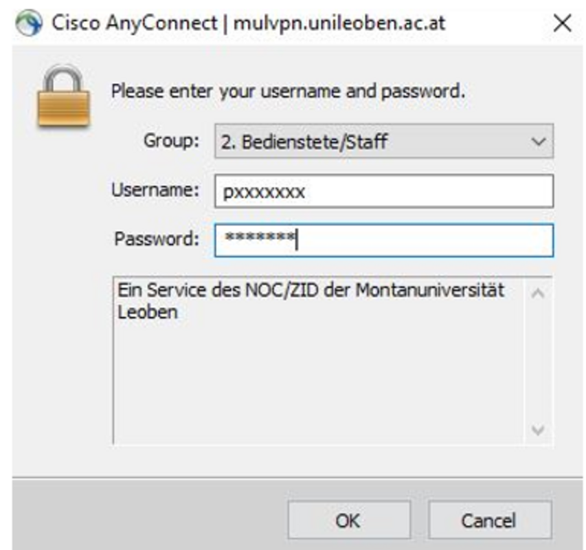The height and width of the screenshot is (550, 586).
Task: Click the scroll up arrow in message box
Action: pos(539,294)
